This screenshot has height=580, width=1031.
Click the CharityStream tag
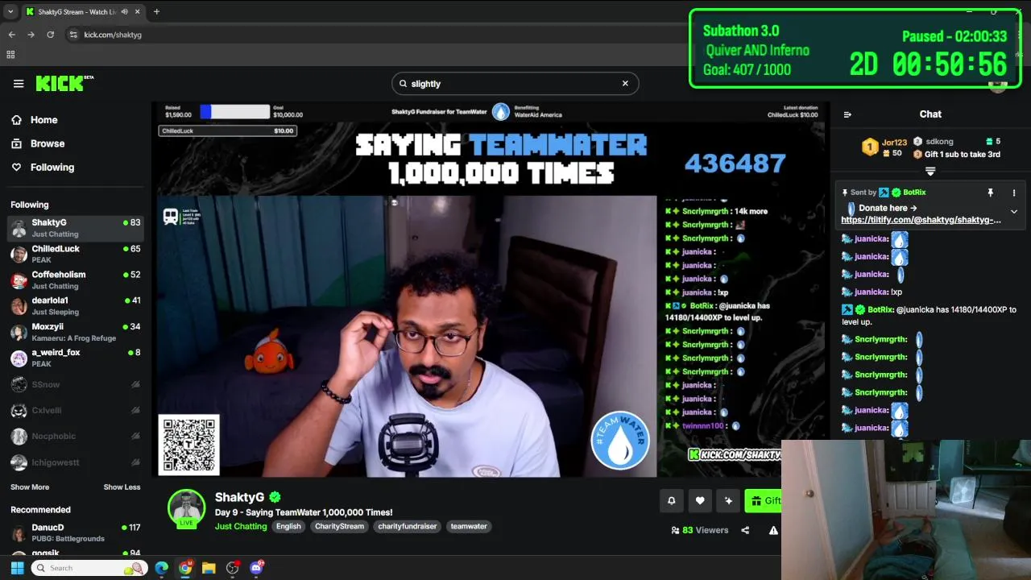click(x=339, y=526)
